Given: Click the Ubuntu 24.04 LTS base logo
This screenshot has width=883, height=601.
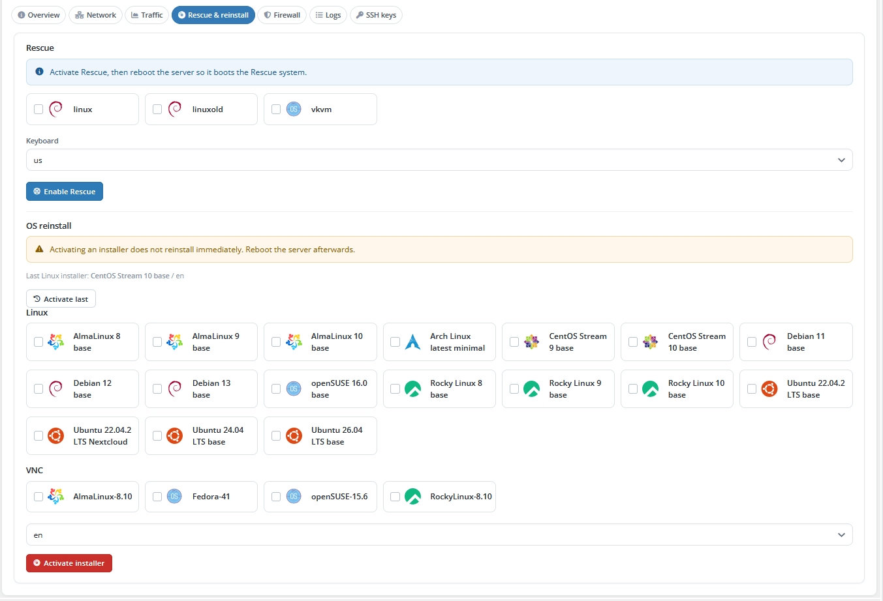Looking at the screenshot, I should [175, 435].
